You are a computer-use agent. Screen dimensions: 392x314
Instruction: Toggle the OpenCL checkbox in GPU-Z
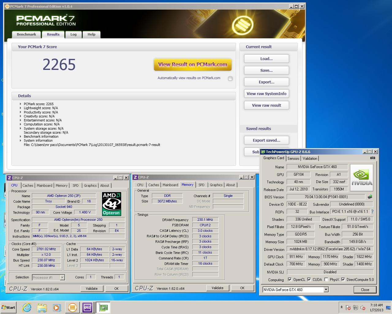pos(290,279)
